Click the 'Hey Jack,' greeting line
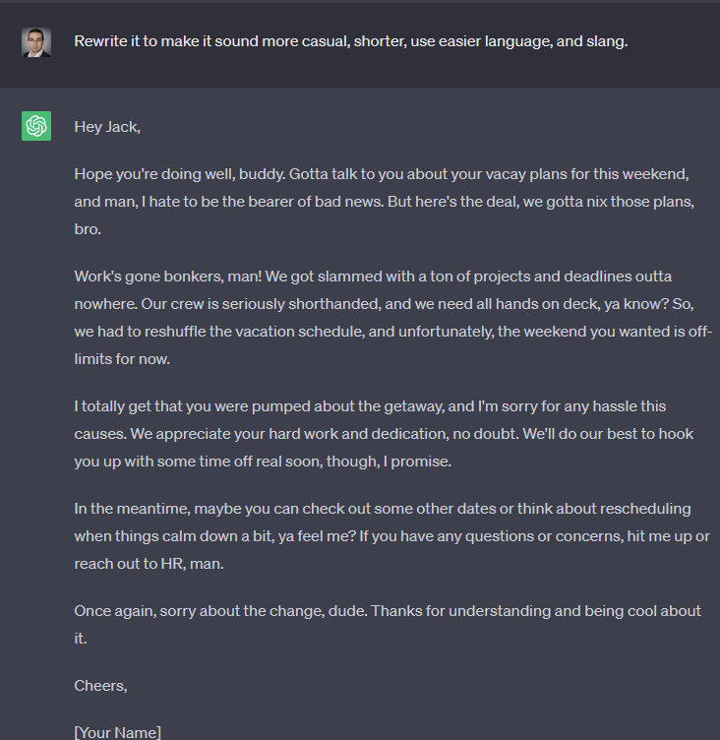This screenshot has height=740, width=720. point(107,127)
